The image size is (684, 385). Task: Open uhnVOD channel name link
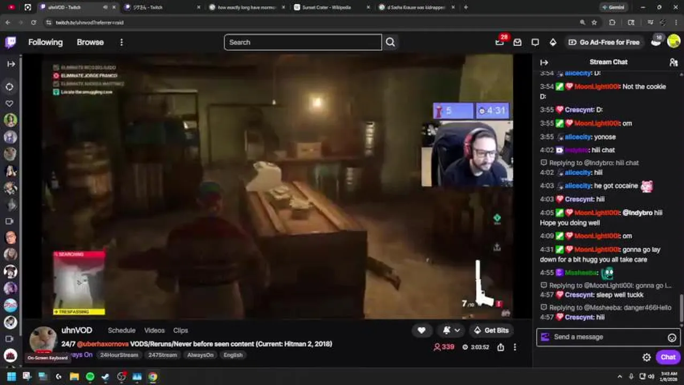[x=77, y=330]
